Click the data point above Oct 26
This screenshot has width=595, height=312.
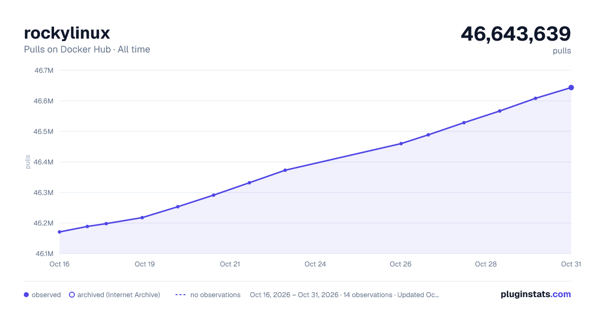[401, 144]
